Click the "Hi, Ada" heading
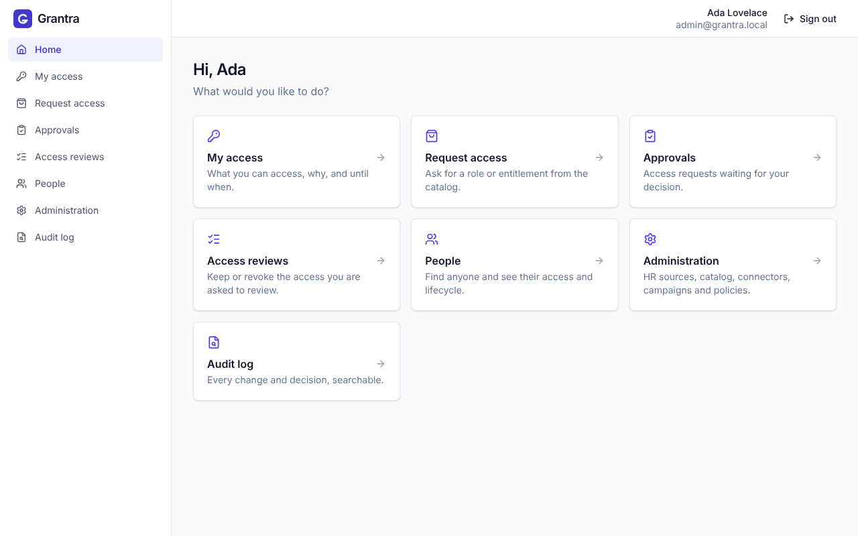This screenshot has height=536, width=858. click(219, 70)
